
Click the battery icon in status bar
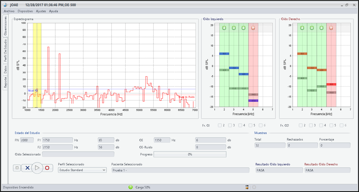246,187
